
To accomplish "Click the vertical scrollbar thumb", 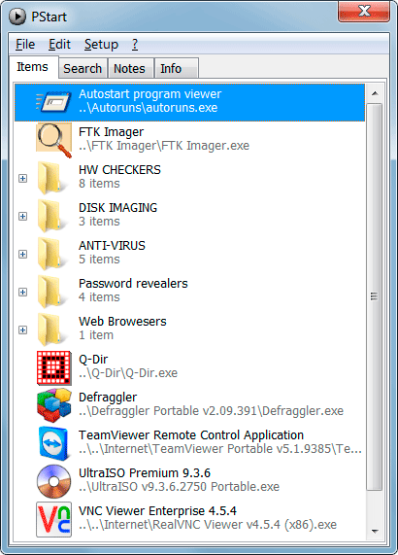I will tap(375, 296).
